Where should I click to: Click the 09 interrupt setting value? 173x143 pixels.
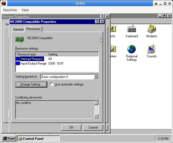click(50, 59)
